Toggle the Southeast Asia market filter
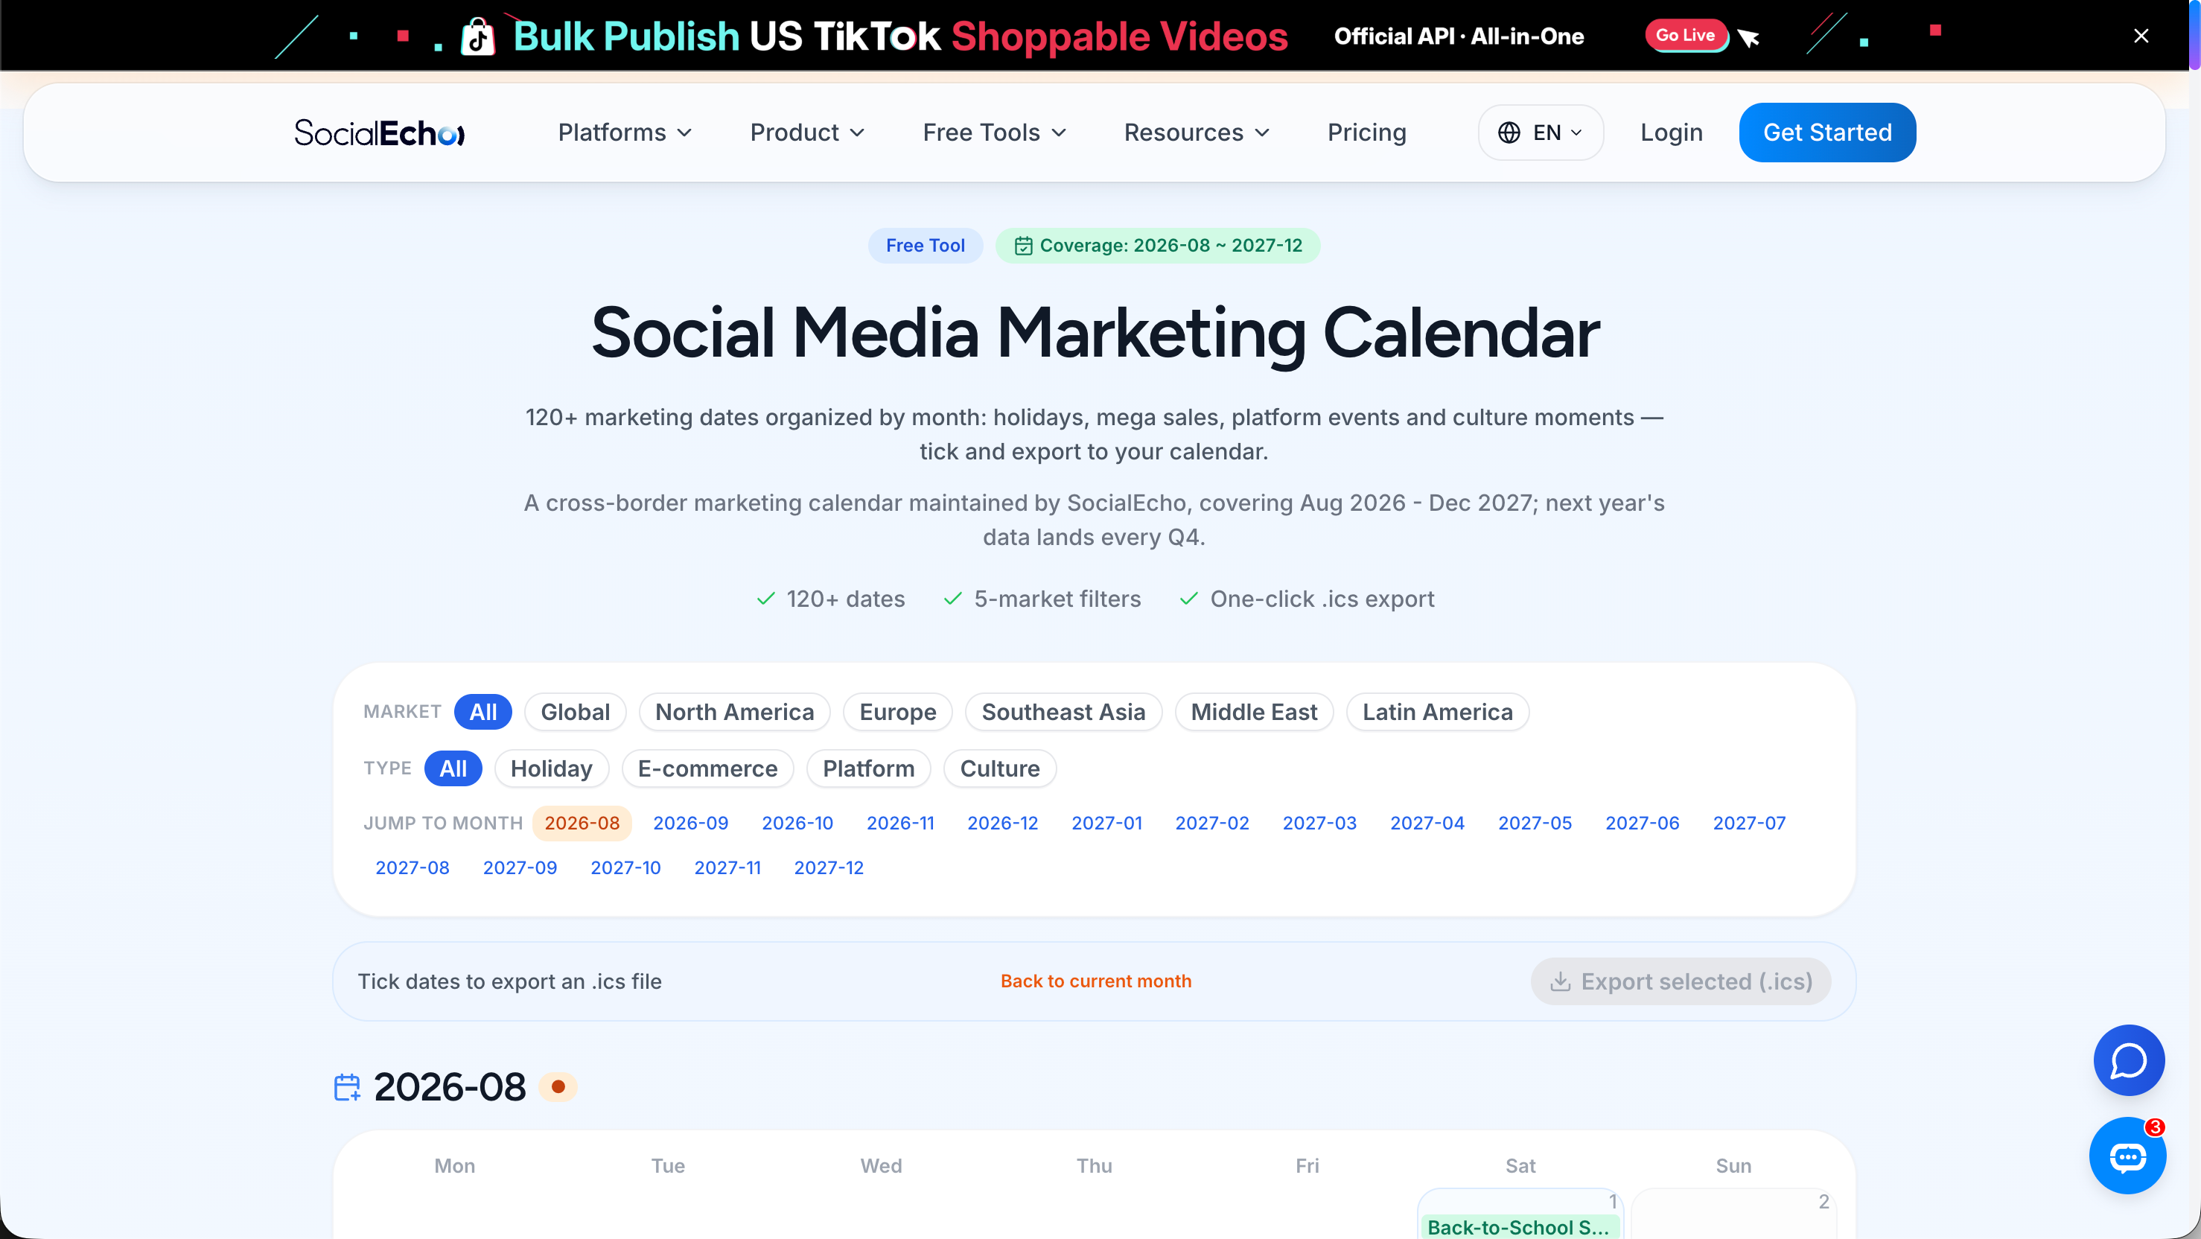Viewport: 2201px width, 1239px height. point(1063,712)
